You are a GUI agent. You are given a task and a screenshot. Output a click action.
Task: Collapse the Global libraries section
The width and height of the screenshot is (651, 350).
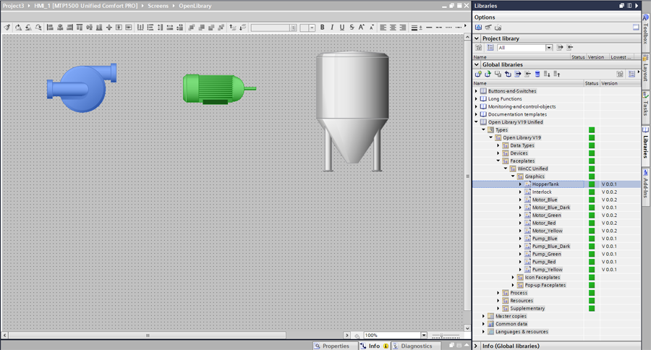[x=477, y=64]
